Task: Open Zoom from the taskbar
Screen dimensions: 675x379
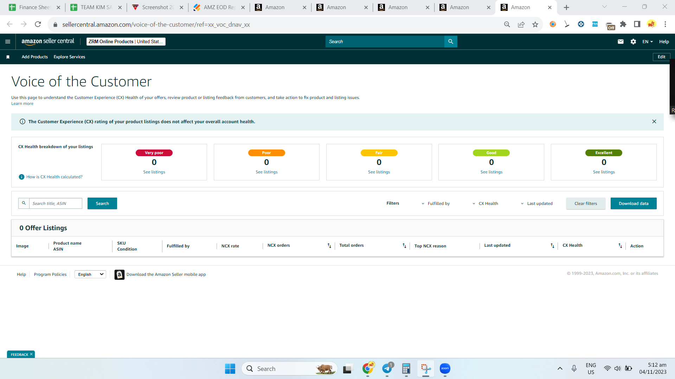Action: (445, 368)
